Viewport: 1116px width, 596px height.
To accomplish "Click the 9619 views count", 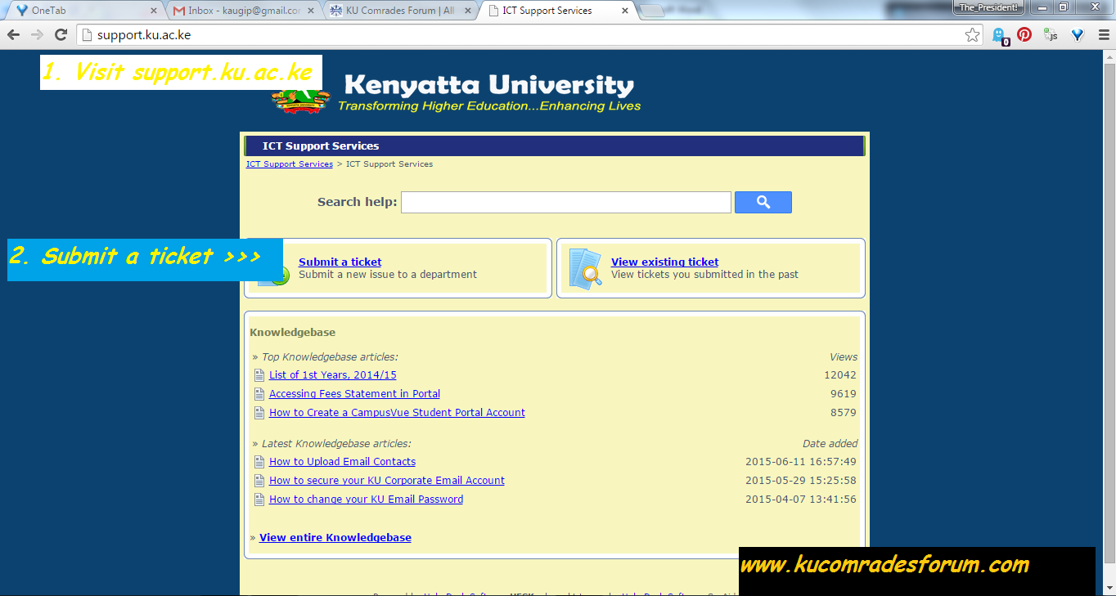I will [844, 394].
